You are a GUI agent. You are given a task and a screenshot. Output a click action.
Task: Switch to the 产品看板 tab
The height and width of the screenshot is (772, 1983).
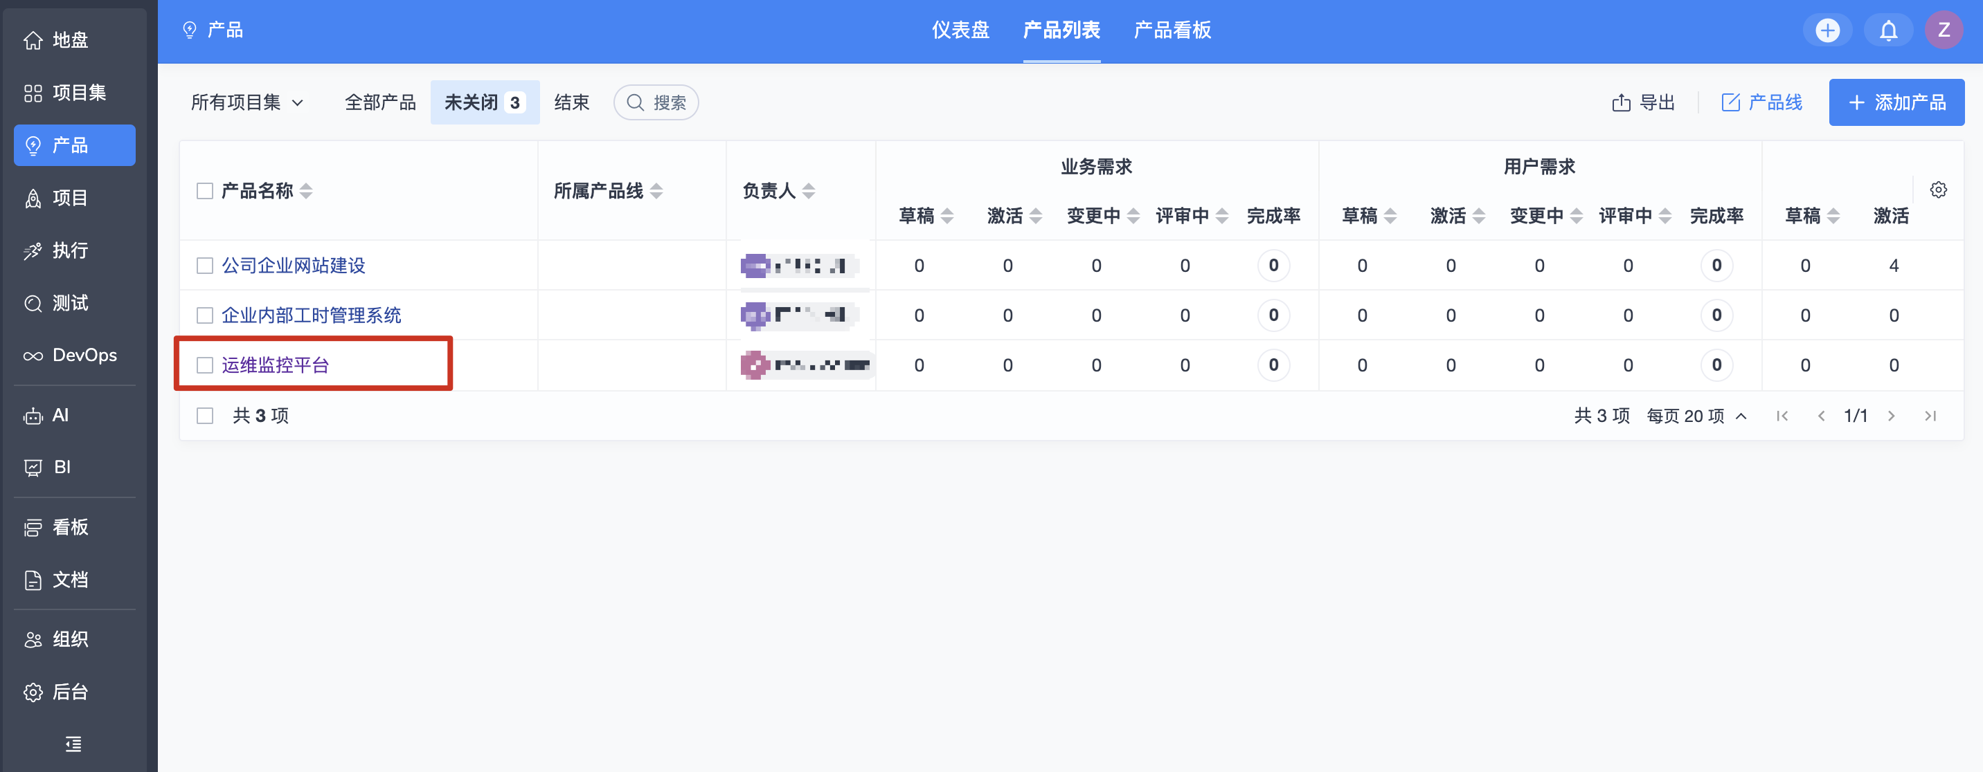[1172, 30]
